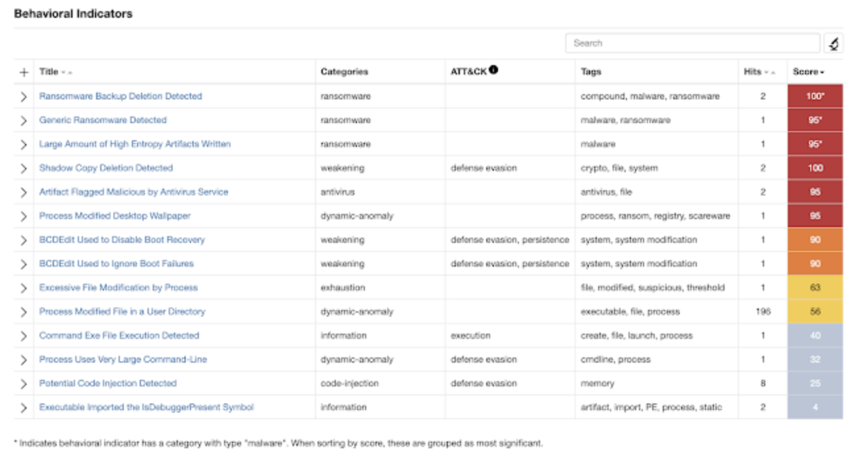Expand the Shadow Copy Deletion Detected row
The height and width of the screenshot is (466, 855).
coord(24,168)
